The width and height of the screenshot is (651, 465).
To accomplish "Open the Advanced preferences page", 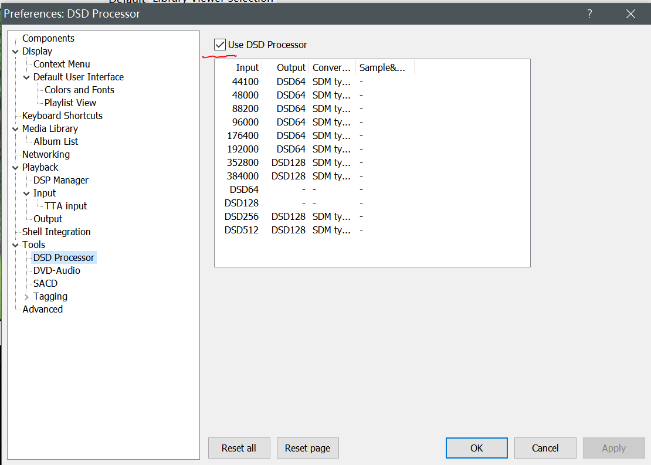I will [42, 310].
